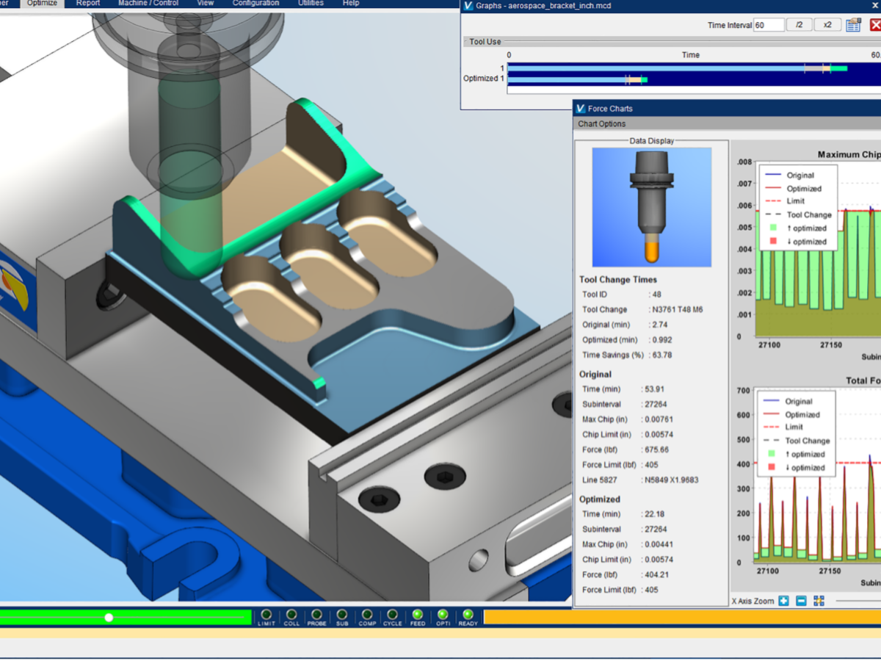Open the Utilities menu

tap(311, 3)
